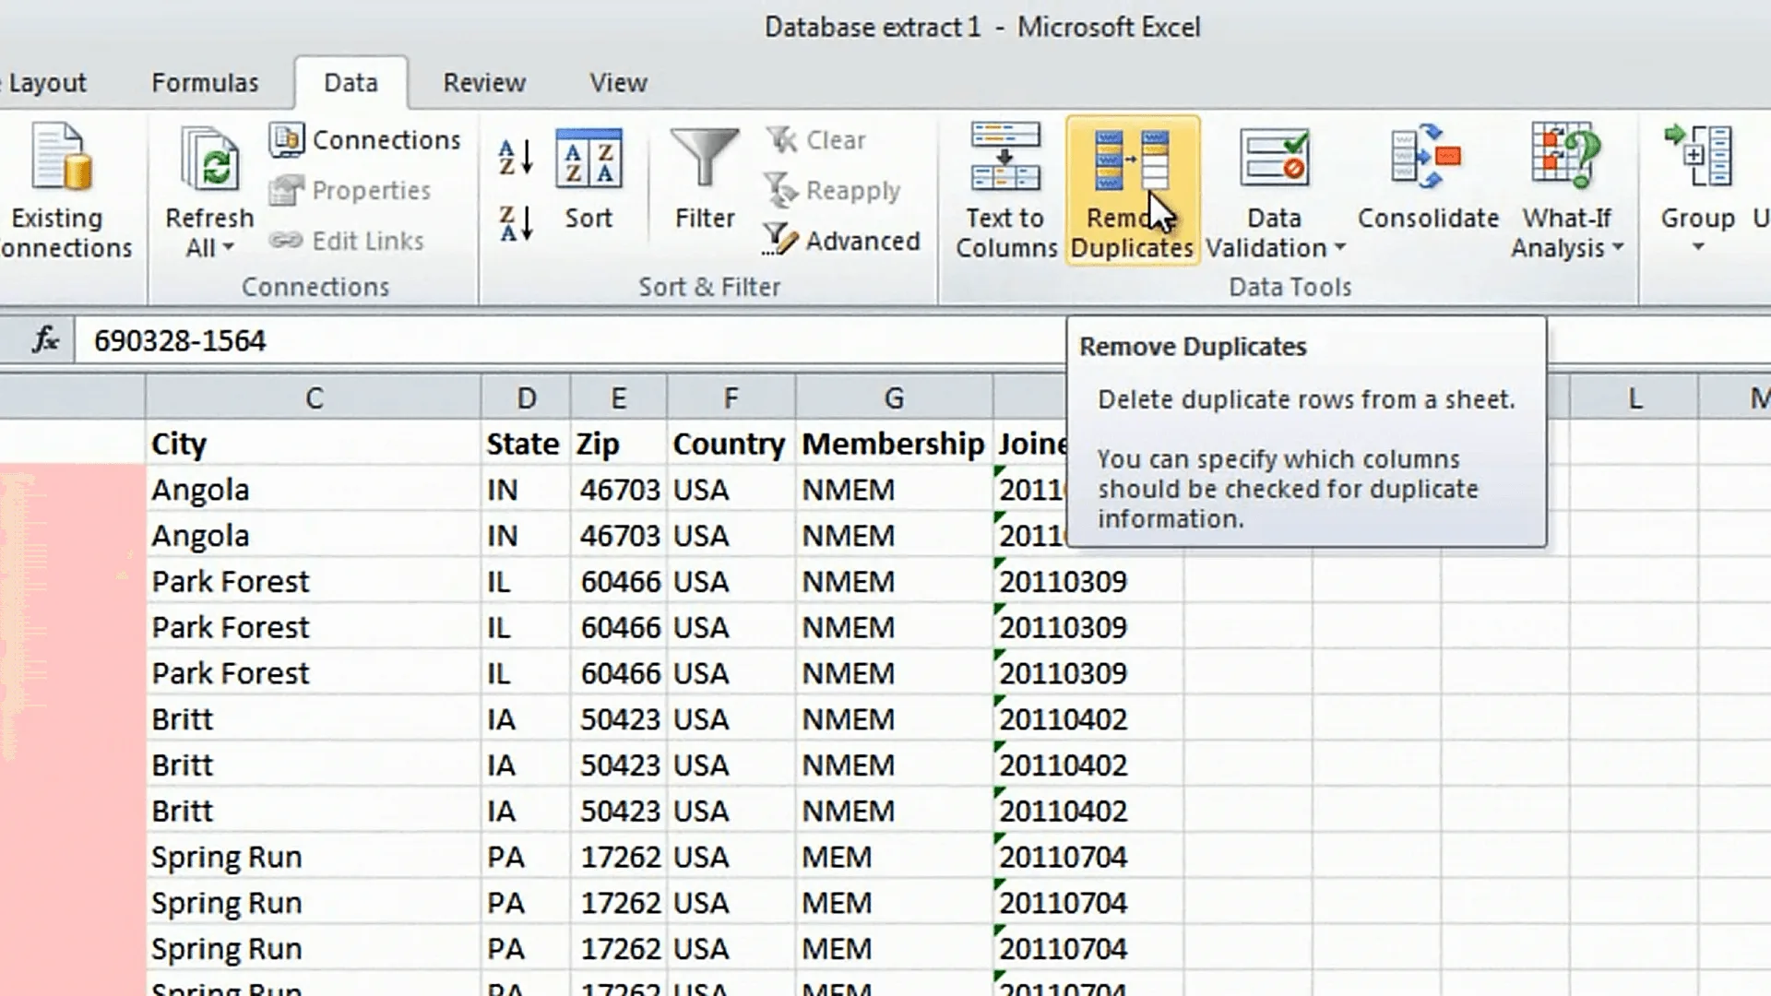Open the Consolidate tool

[1428, 180]
